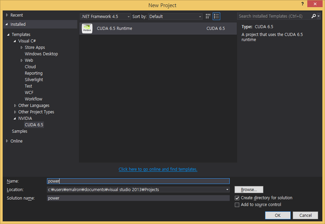
Task: Open the dialog help question mark
Action: 303,4
